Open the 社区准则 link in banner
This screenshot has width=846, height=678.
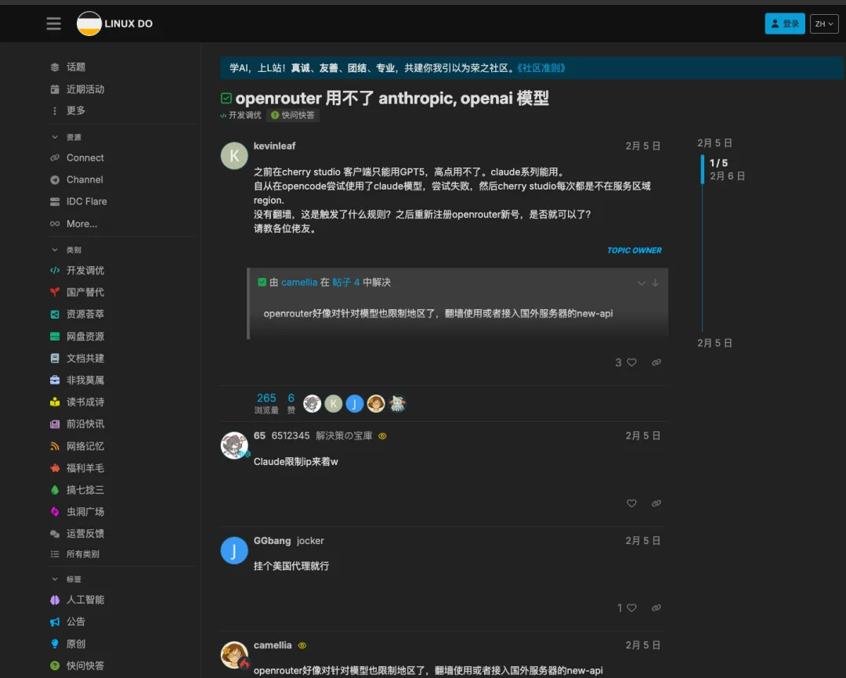pyautogui.click(x=541, y=68)
